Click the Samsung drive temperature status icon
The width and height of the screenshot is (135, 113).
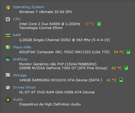tap(121, 80)
